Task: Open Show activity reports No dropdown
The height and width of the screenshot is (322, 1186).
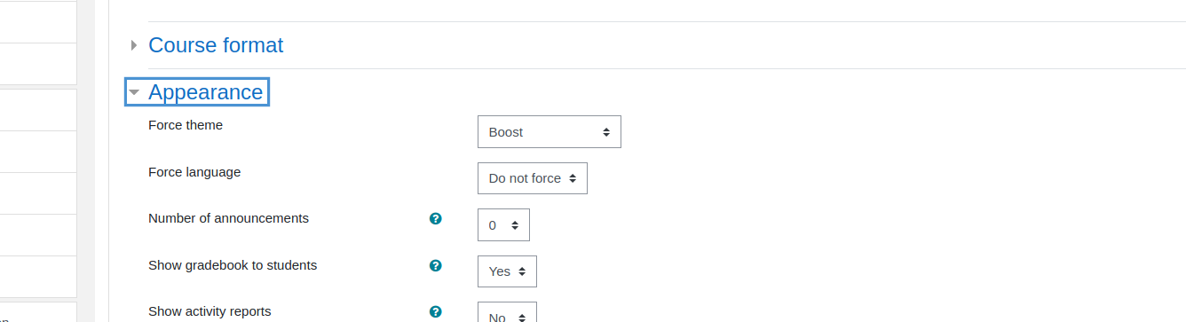Action: pos(507,312)
